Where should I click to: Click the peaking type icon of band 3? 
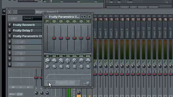61,22
